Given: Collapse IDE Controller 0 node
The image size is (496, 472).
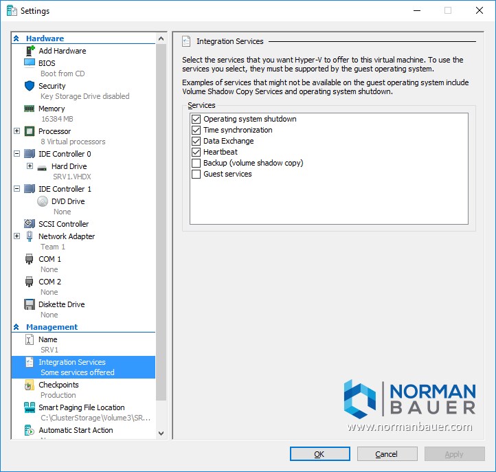Looking at the screenshot, I should click(17, 153).
